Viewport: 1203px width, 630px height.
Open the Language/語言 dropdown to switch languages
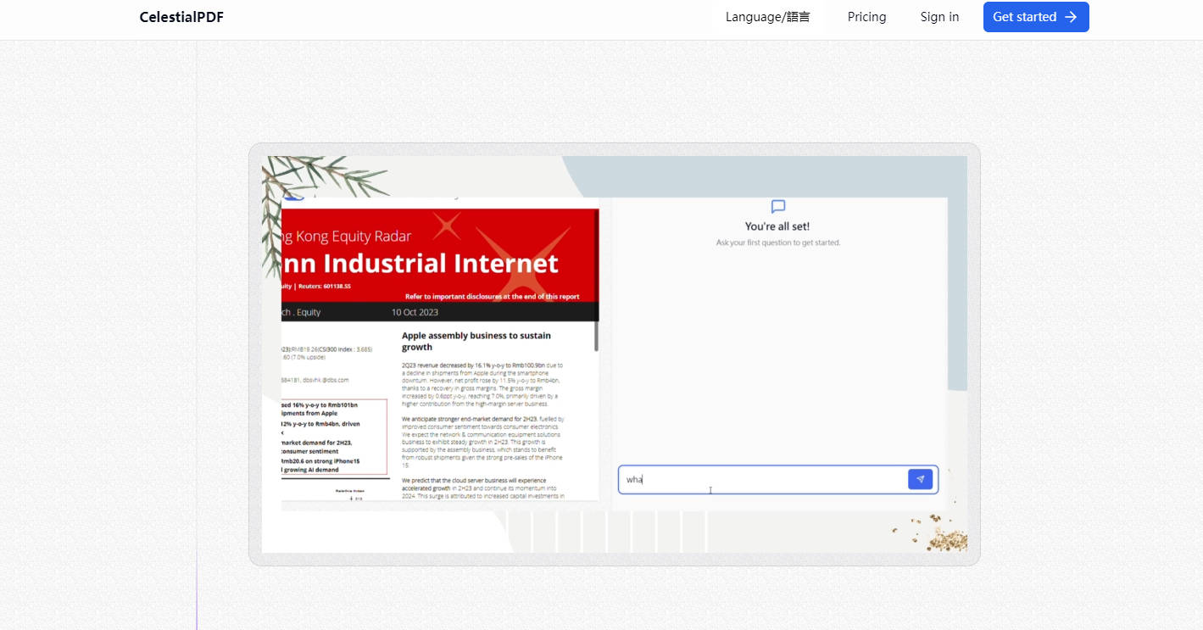click(x=767, y=16)
